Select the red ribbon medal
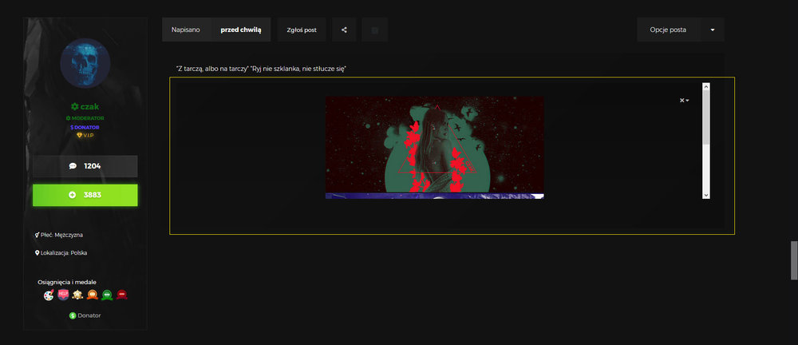The width and height of the screenshot is (798, 345). click(121, 295)
